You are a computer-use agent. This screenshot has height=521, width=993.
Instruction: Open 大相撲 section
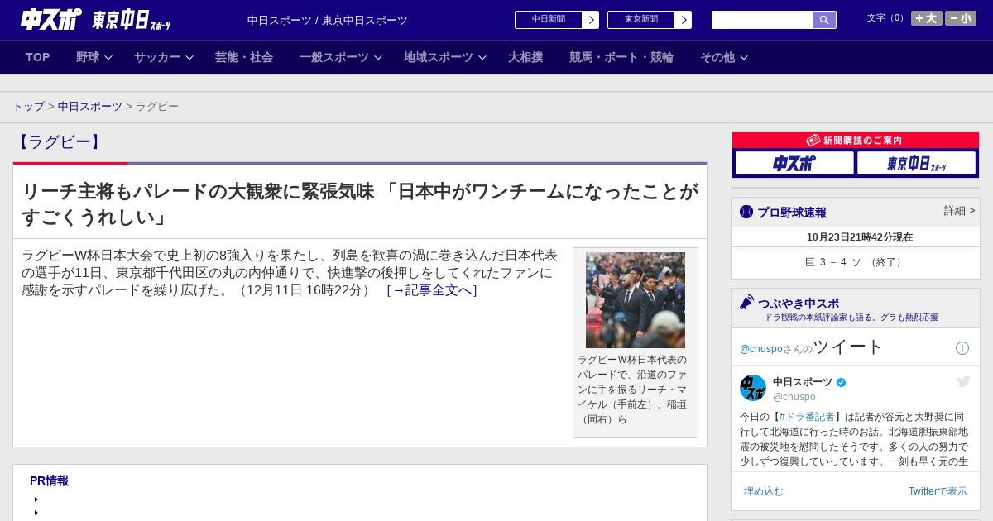525,57
